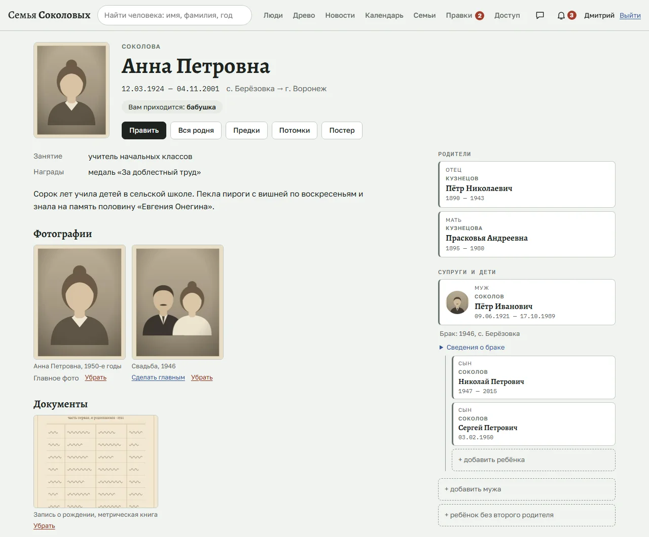Remove the main photo via Убрать

(x=96, y=377)
